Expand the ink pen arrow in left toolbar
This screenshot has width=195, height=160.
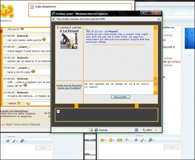tap(17, 141)
